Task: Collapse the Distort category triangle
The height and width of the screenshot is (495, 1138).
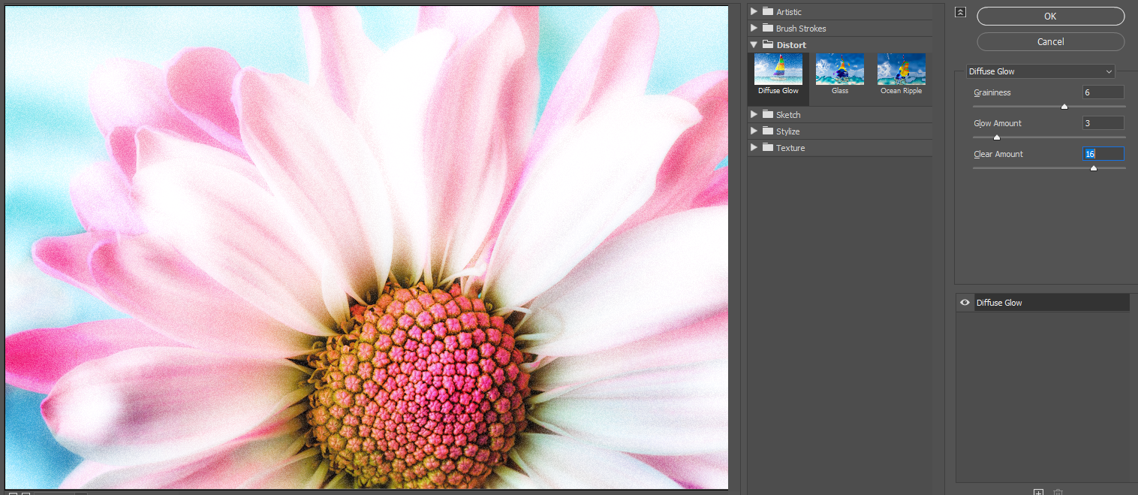Action: pos(754,45)
